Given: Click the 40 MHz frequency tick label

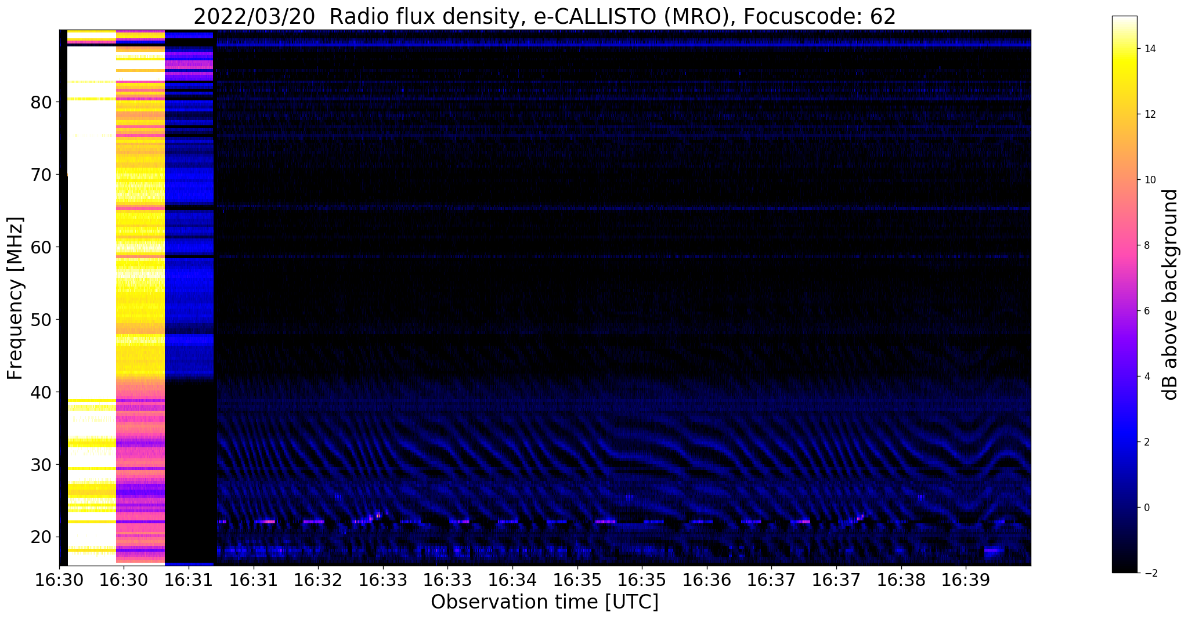Looking at the screenshot, I should click(41, 393).
